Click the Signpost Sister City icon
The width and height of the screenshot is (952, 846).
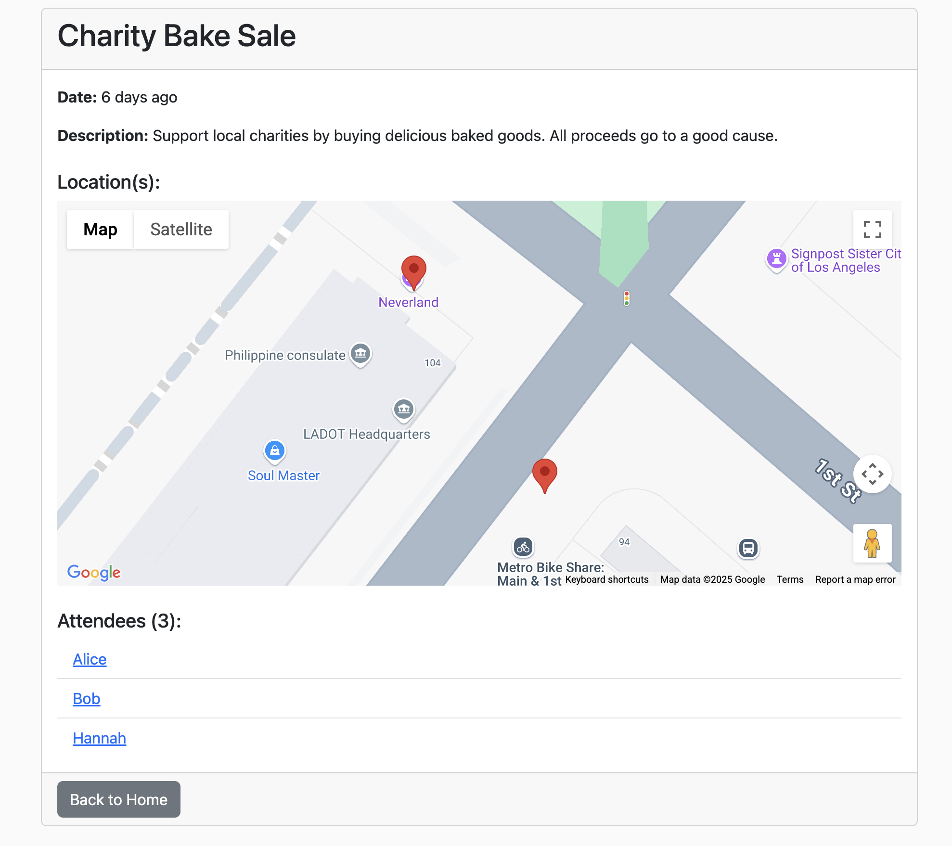coord(777,259)
